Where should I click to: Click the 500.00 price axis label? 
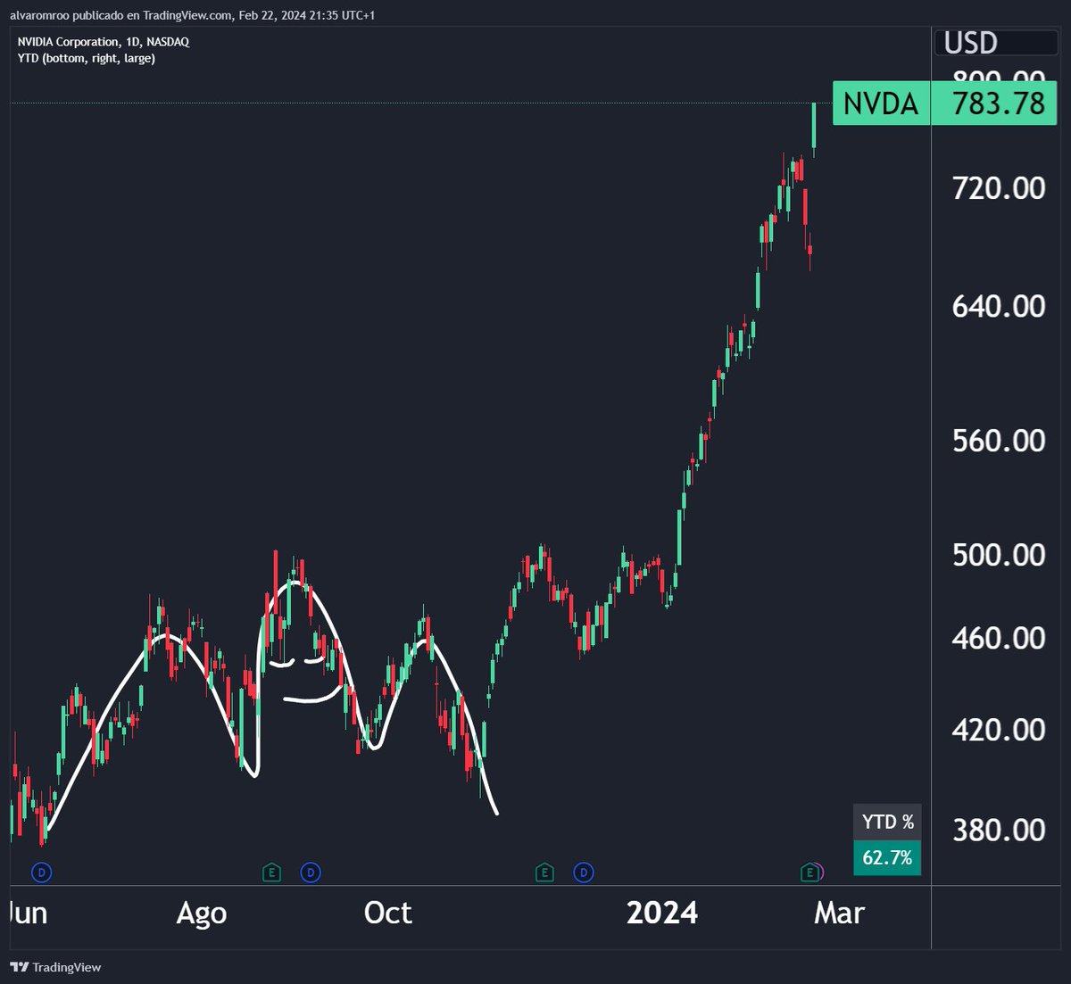tap(999, 555)
